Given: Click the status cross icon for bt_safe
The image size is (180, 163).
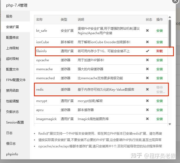Looking at the screenshot, I should tap(147, 30).
